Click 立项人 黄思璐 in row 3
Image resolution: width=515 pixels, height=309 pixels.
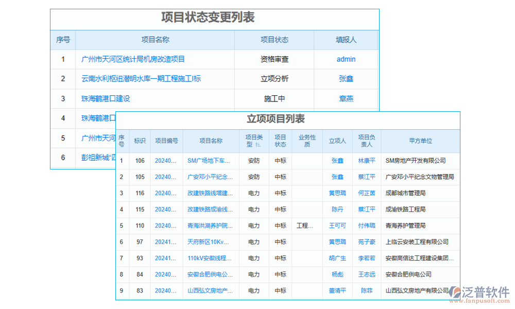337,193
